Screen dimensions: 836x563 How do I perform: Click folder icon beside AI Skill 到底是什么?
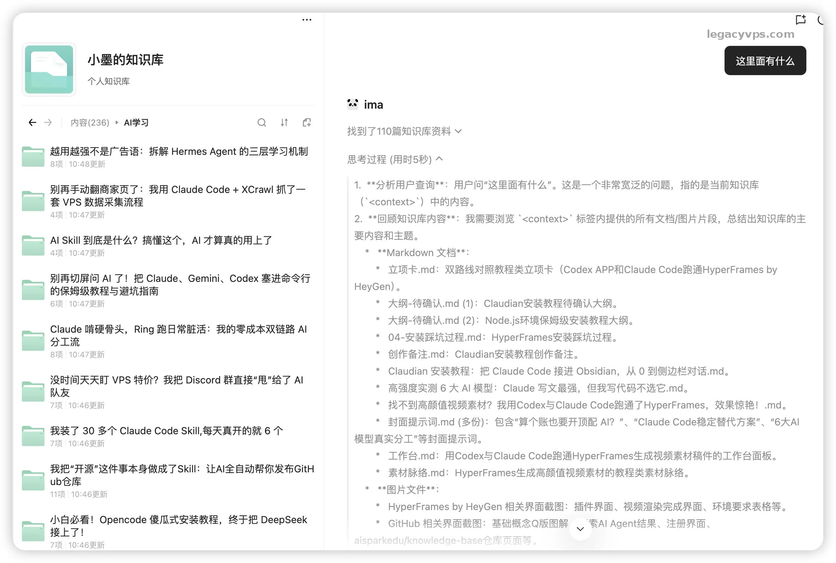point(33,246)
